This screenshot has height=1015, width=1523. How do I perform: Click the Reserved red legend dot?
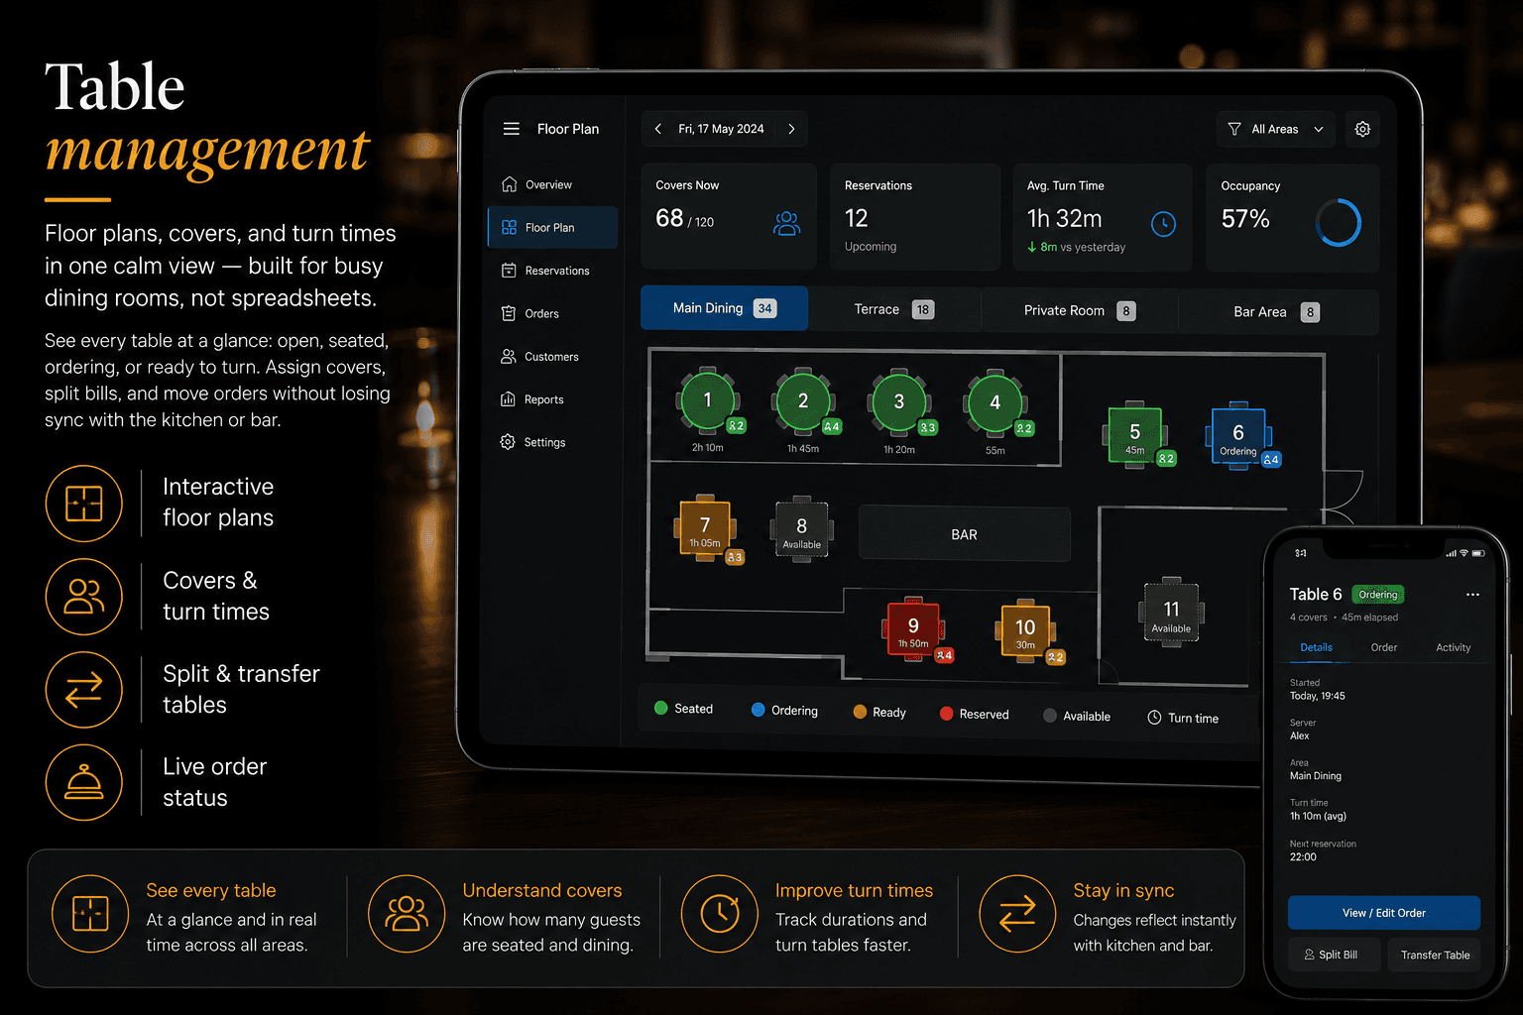pyautogui.click(x=946, y=714)
